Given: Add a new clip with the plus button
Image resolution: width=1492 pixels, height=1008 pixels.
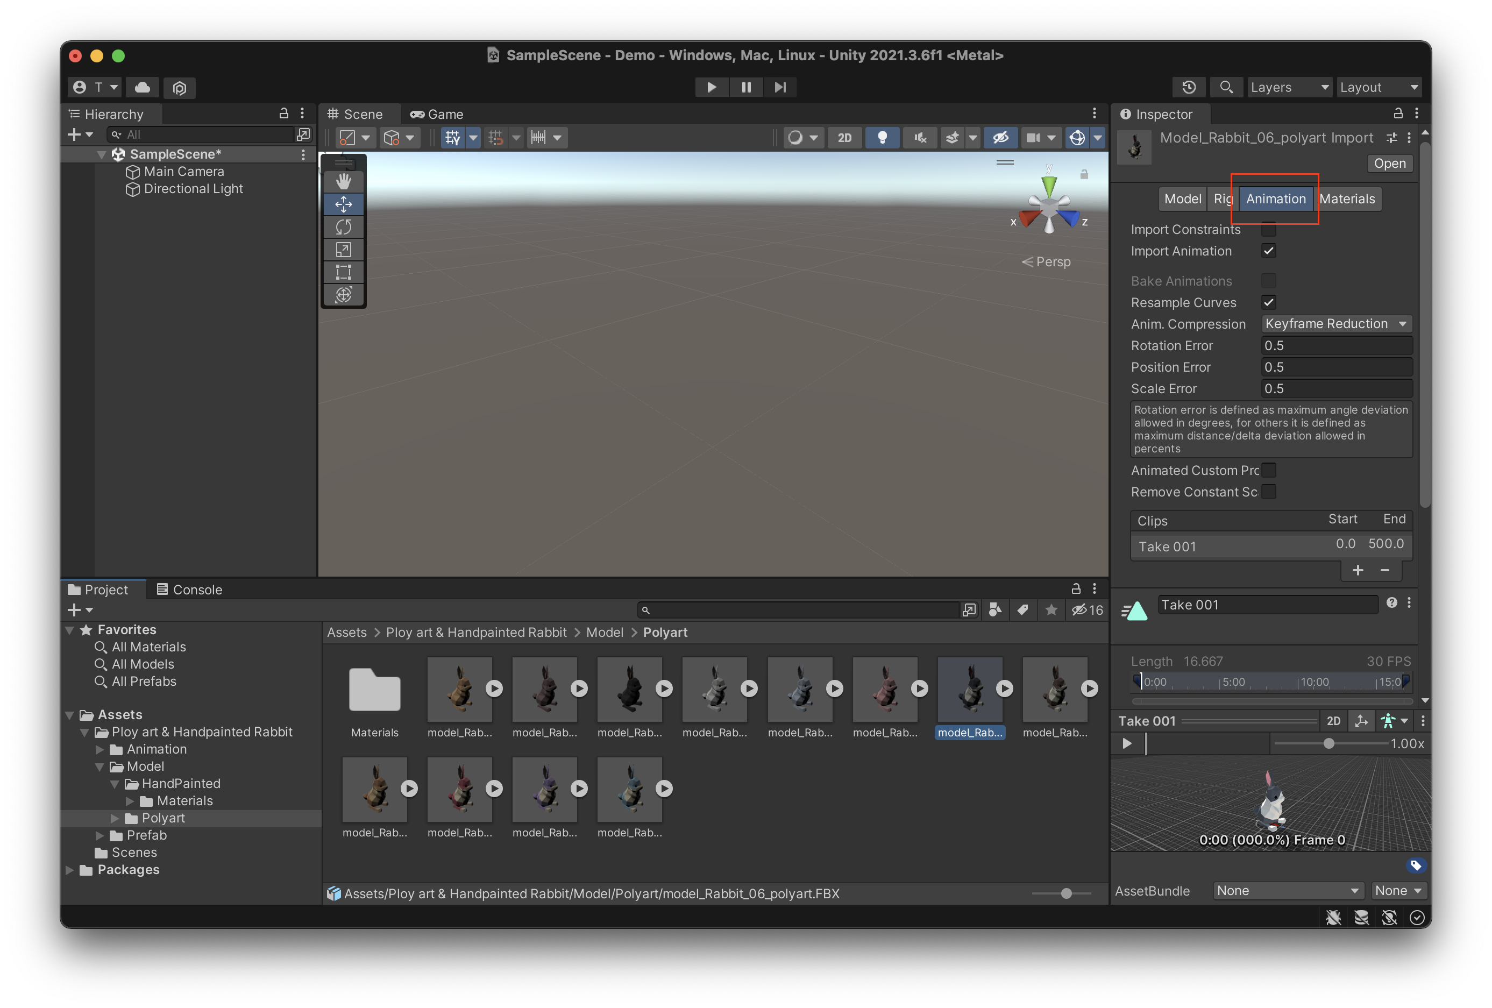Looking at the screenshot, I should [1359, 570].
